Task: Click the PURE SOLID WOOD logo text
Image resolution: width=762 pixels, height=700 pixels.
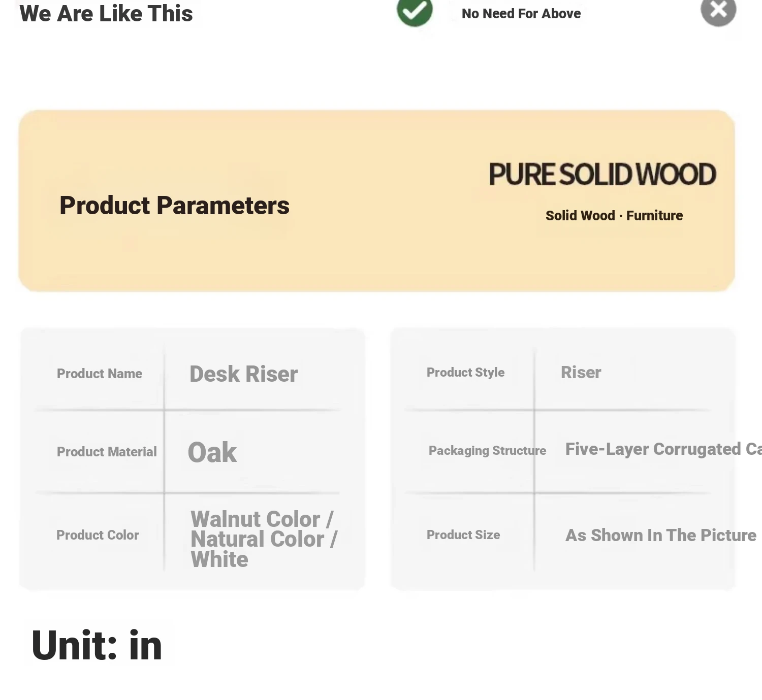Action: 602,175
